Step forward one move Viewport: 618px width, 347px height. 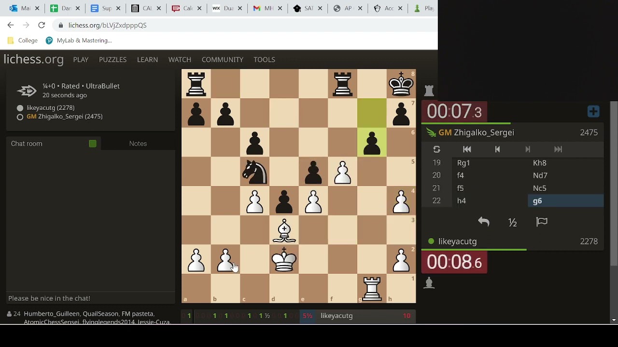tap(528, 149)
